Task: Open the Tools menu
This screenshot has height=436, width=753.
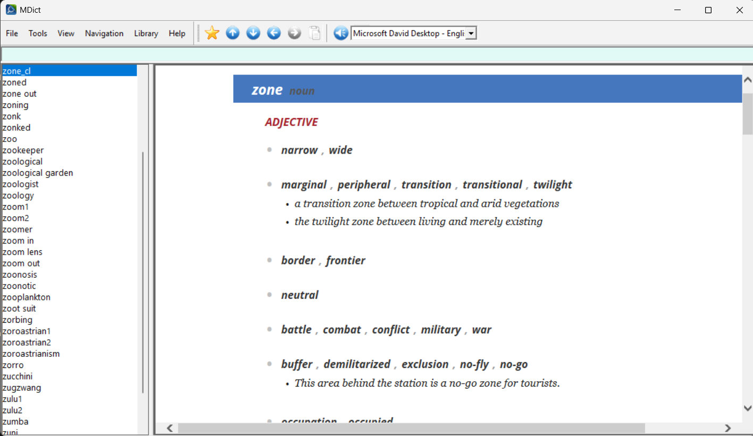Action: click(38, 33)
